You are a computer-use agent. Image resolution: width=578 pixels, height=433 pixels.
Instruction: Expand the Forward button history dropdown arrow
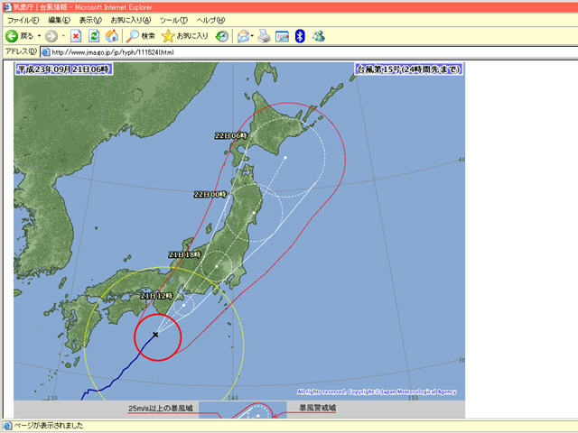pos(63,36)
